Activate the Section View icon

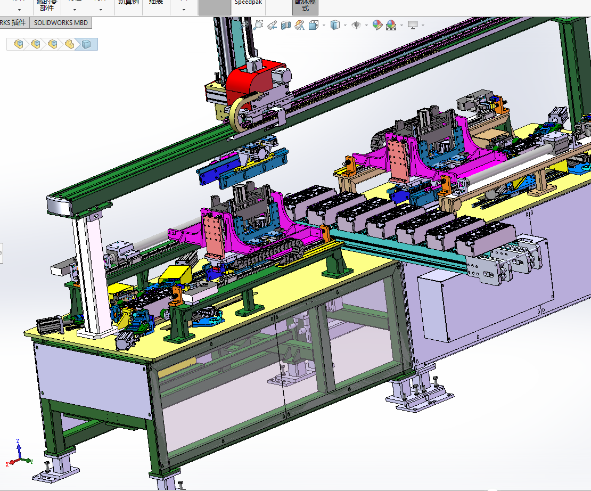(286, 25)
